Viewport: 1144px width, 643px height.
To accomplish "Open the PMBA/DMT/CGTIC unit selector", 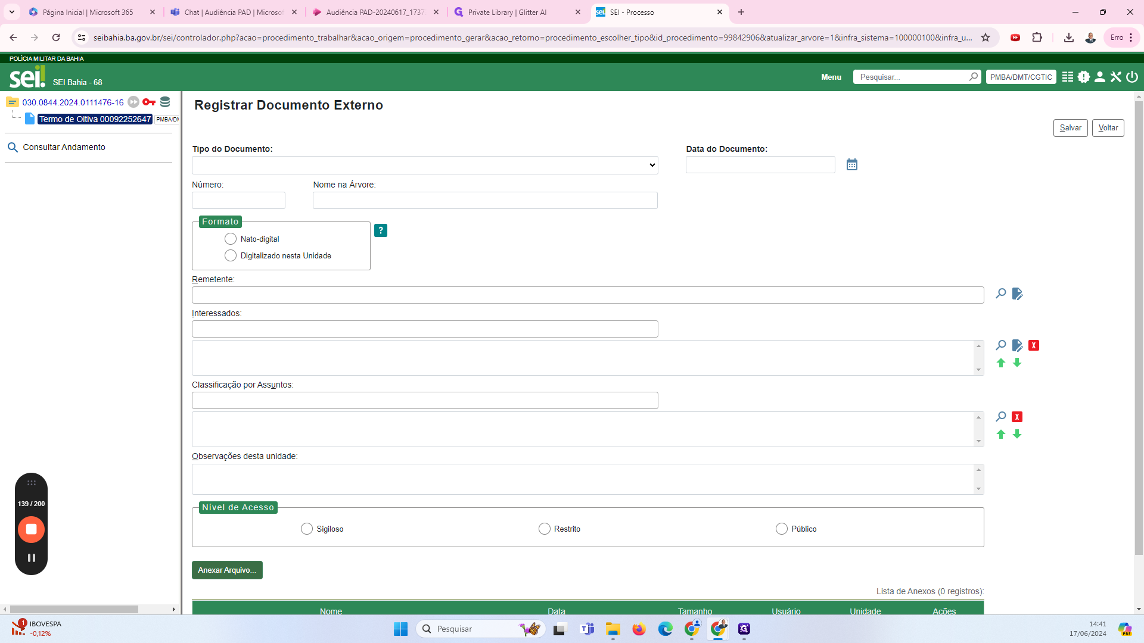I will [x=1021, y=77].
